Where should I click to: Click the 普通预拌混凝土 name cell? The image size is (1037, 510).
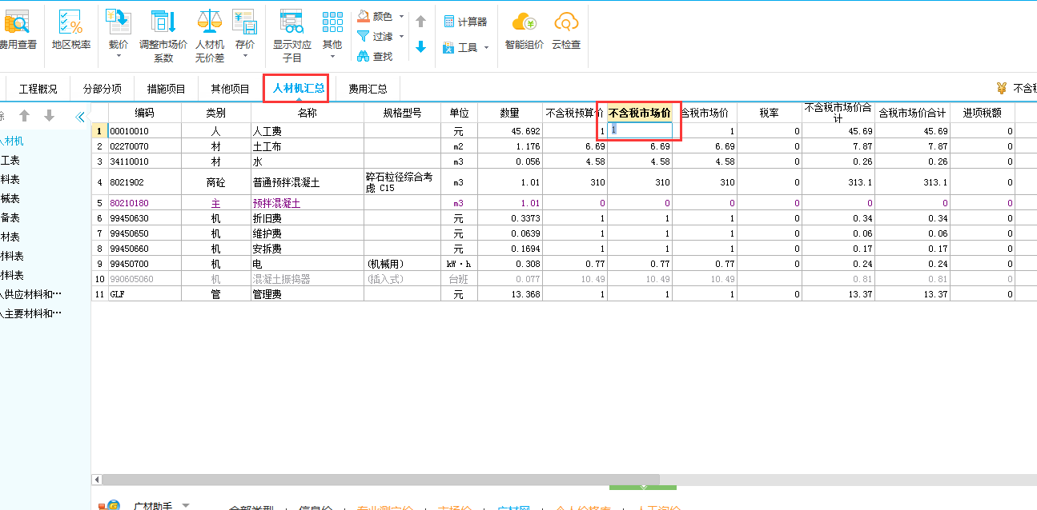[307, 182]
